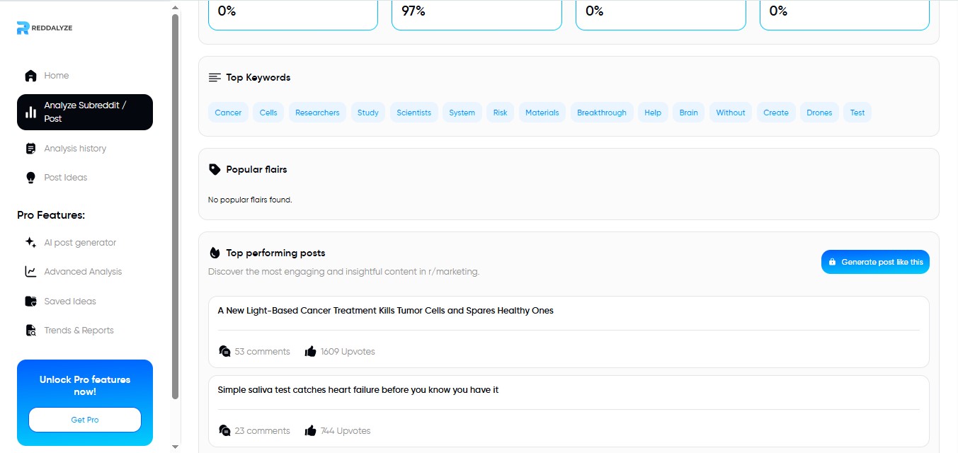The height and width of the screenshot is (453, 958).
Task: Click the Generate post like this button
Action: coord(875,262)
